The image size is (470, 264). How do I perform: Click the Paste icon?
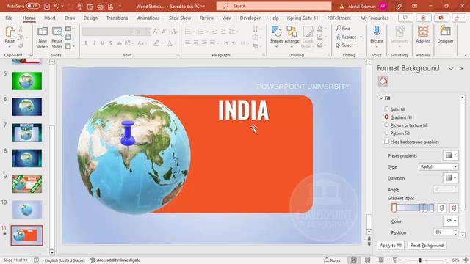10,32
